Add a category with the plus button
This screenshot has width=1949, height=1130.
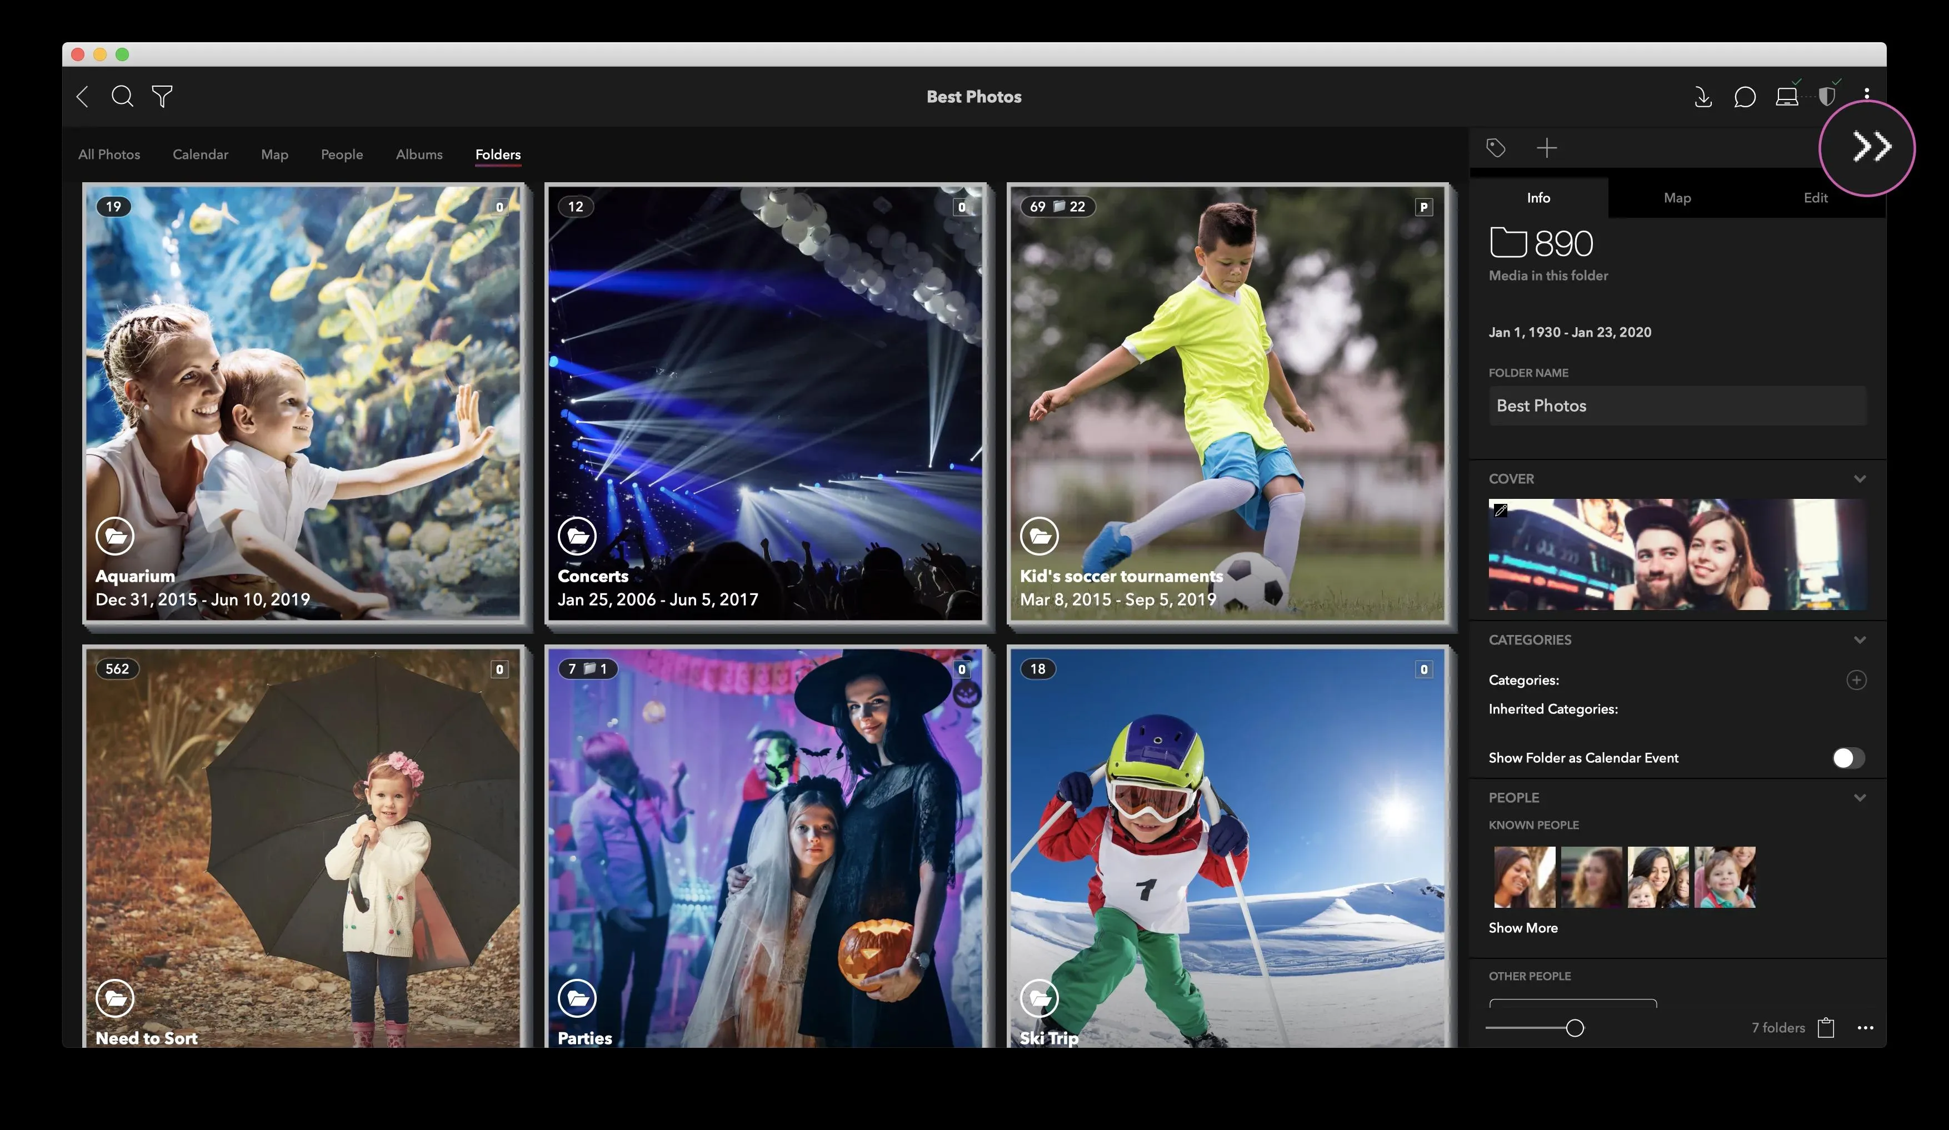1857,680
